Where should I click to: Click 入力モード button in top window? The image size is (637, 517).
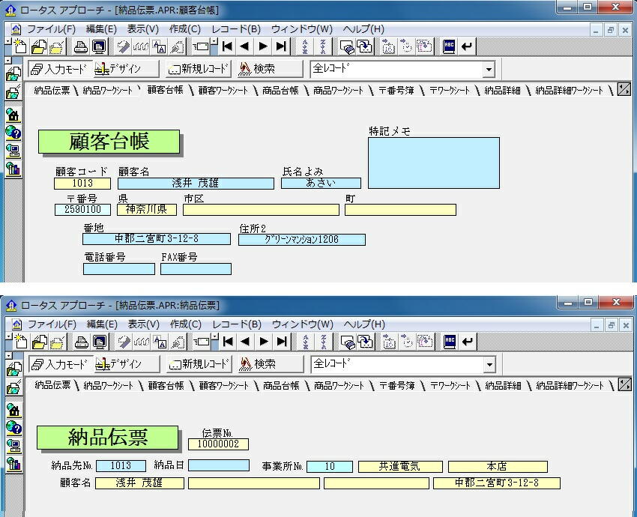point(61,69)
